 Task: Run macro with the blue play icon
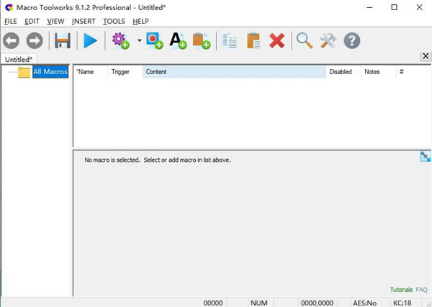pos(91,41)
